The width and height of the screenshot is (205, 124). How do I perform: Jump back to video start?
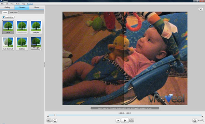click(118, 121)
